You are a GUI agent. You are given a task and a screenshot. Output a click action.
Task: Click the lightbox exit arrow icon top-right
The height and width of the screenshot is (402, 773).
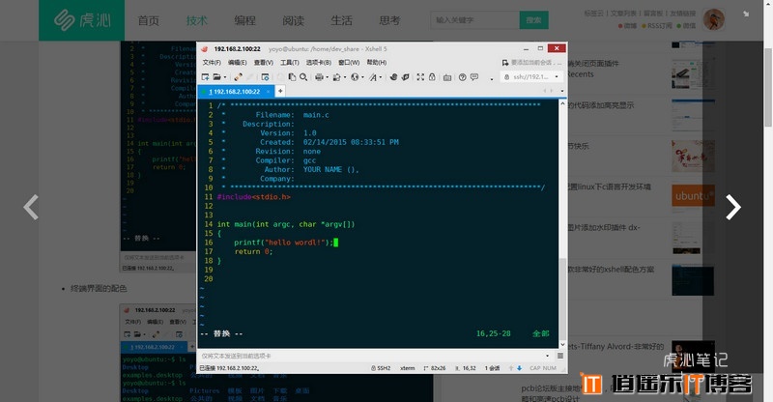(x=746, y=14)
